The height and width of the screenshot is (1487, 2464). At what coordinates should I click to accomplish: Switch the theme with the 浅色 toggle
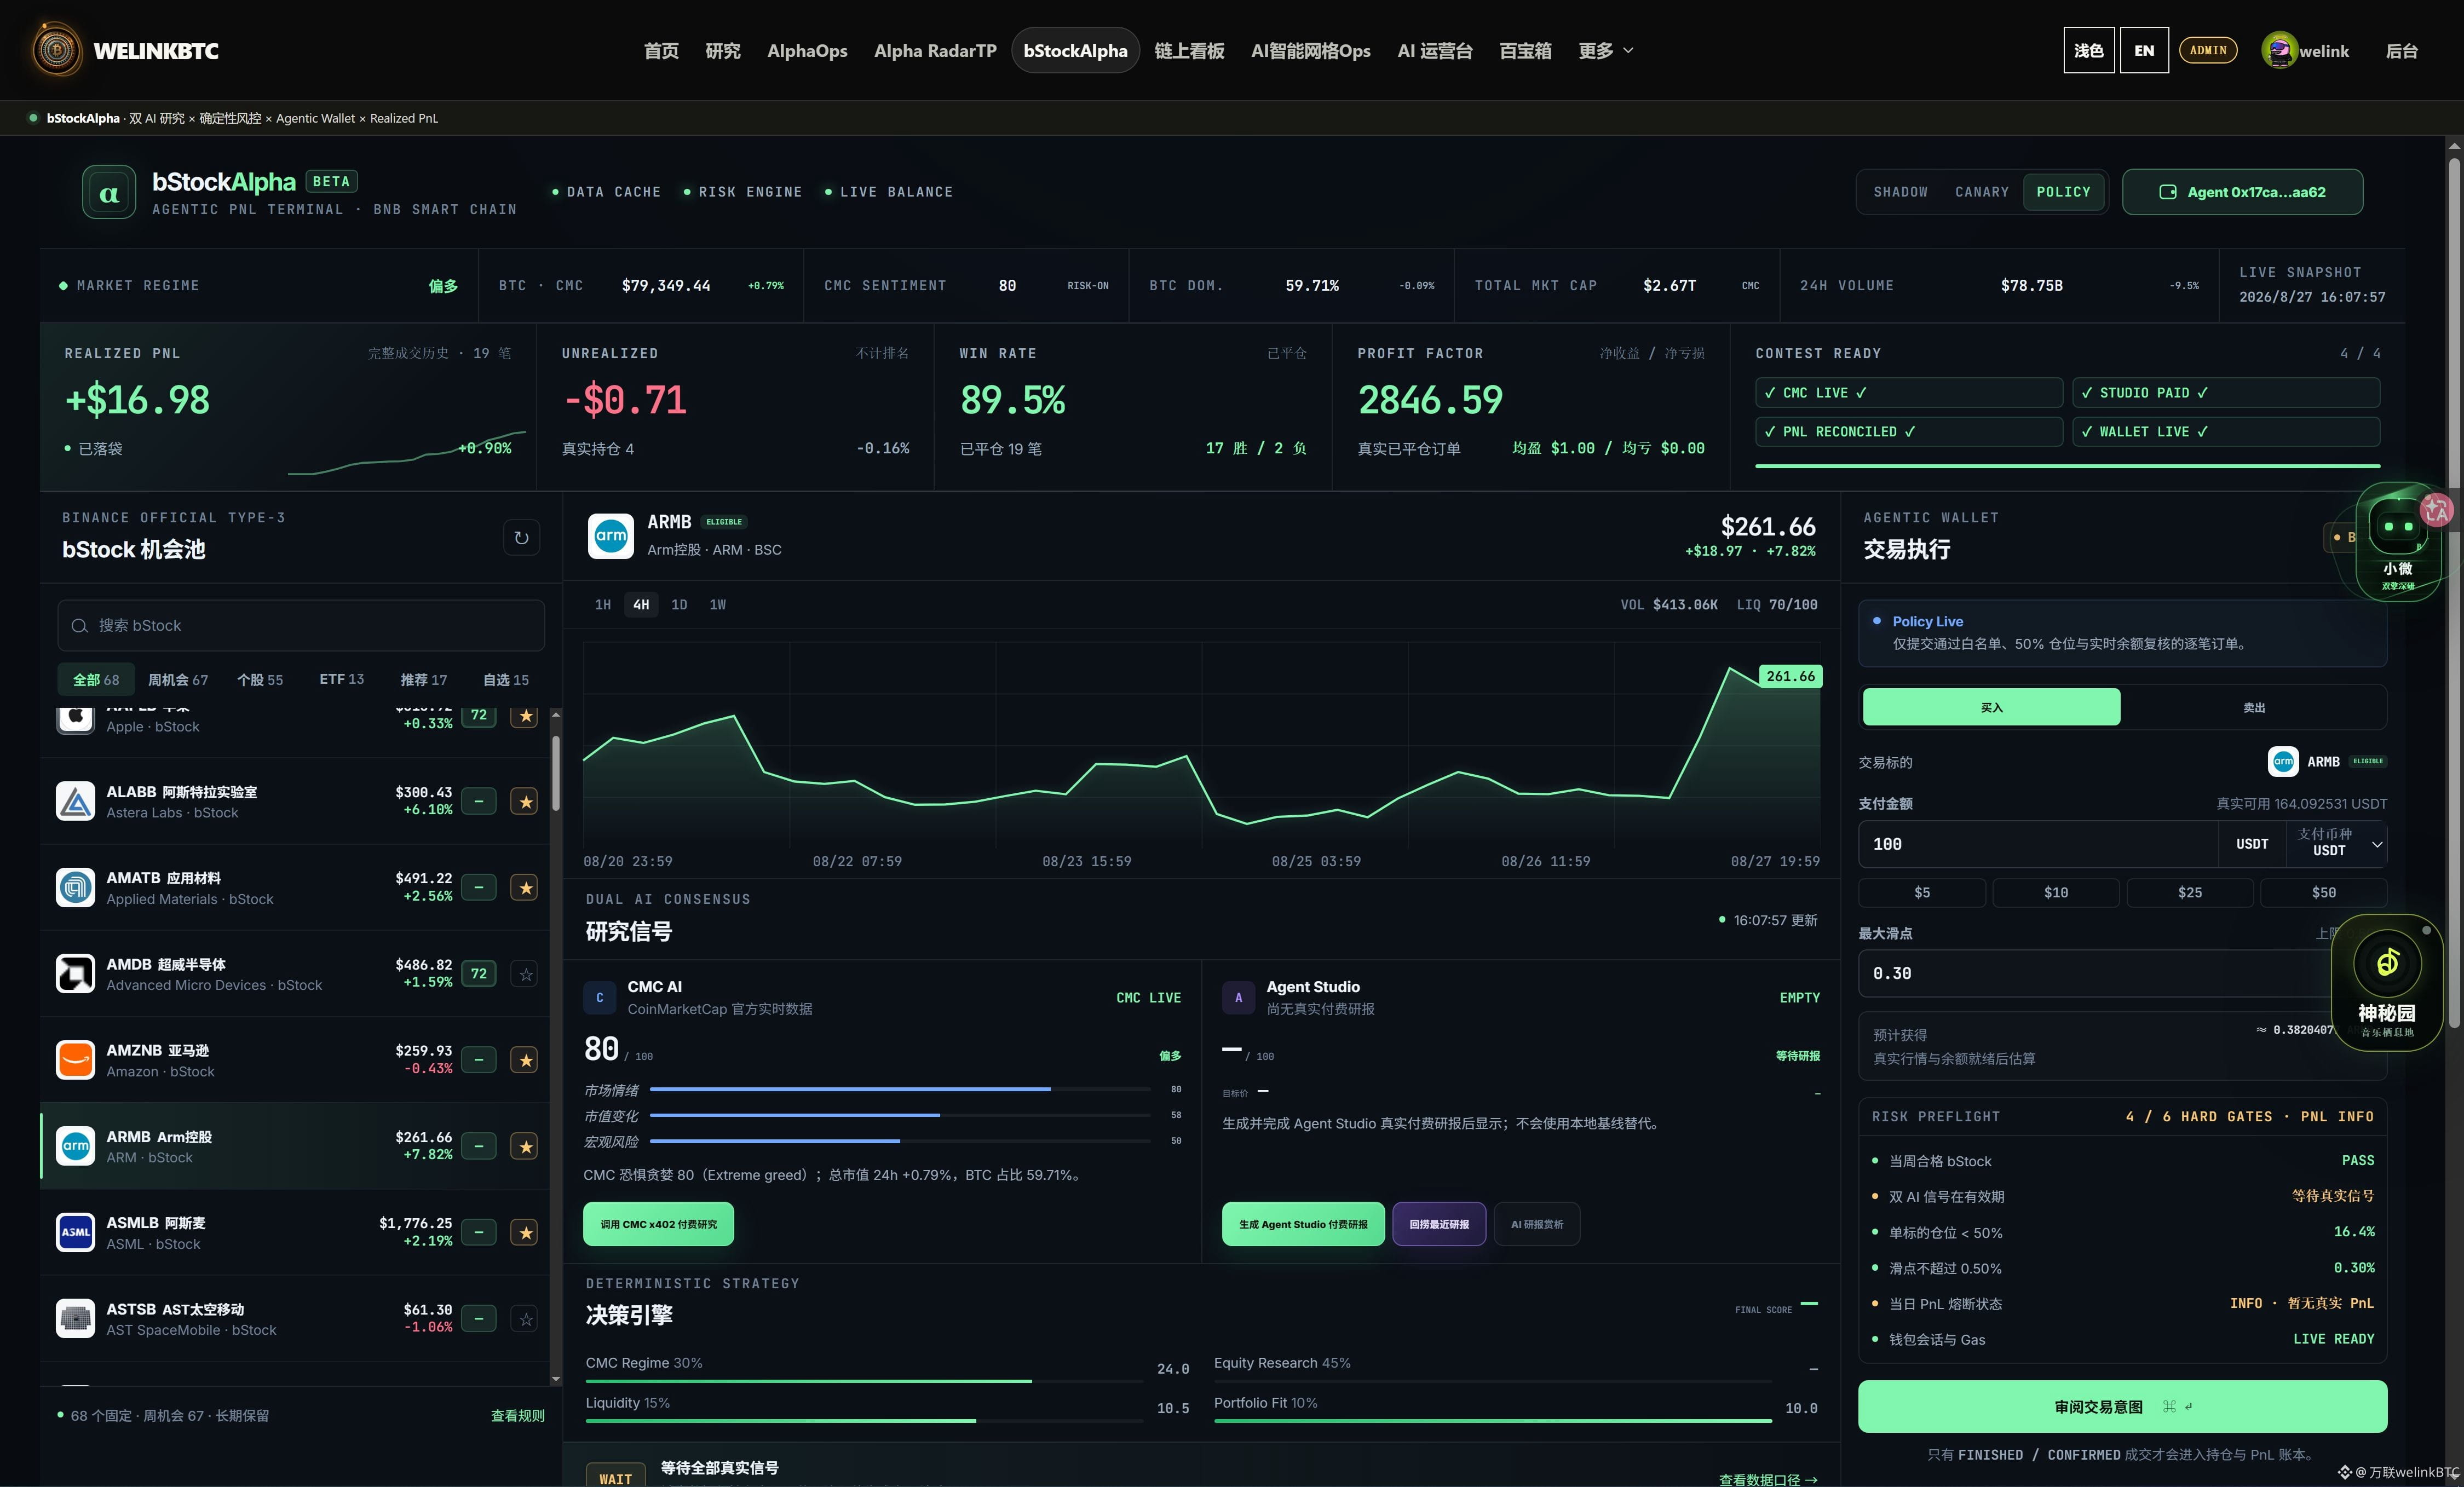click(x=2088, y=50)
